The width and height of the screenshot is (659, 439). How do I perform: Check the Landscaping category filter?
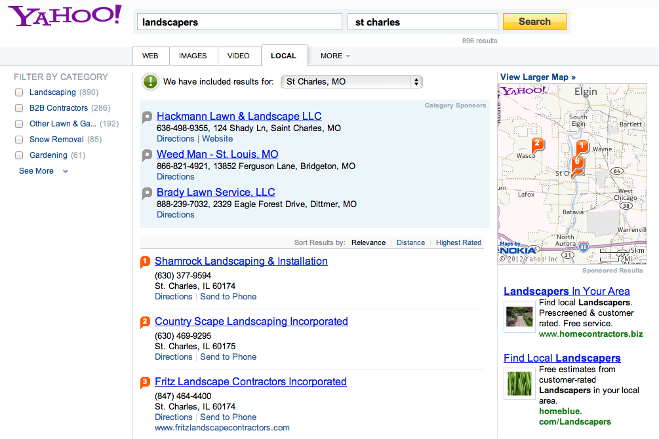click(19, 92)
